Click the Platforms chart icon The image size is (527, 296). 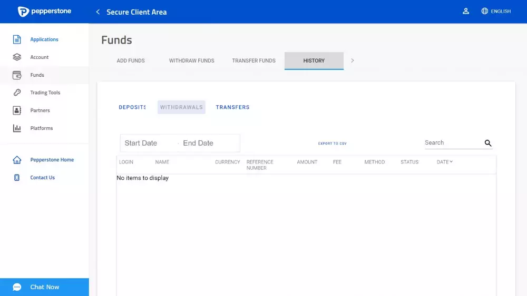click(x=17, y=128)
